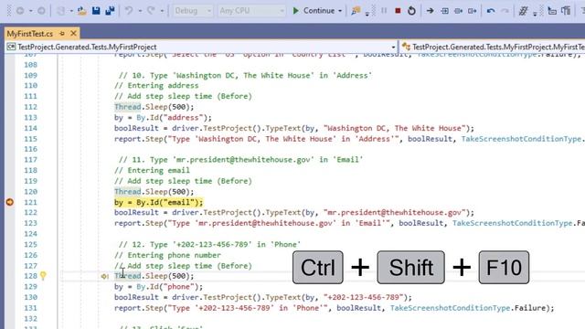Viewport: 585px width, 329px height.
Task: Click the blue Step Backward arrow icon
Action: [491, 11]
